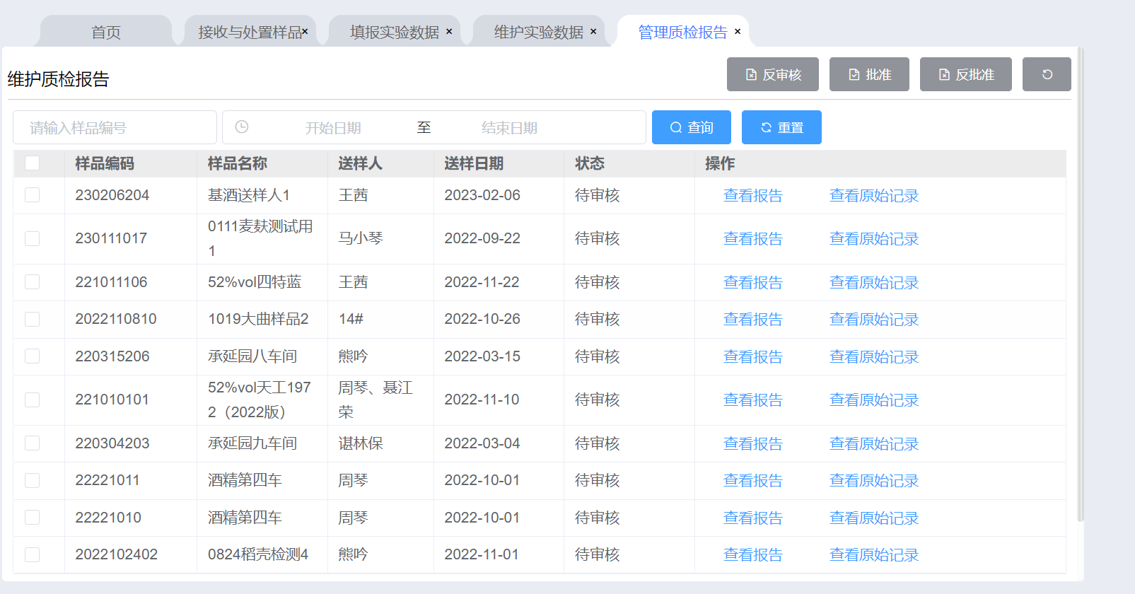Select the sample name 基酒送样人1
Image resolution: width=1135 pixels, height=594 pixels.
[x=249, y=195]
